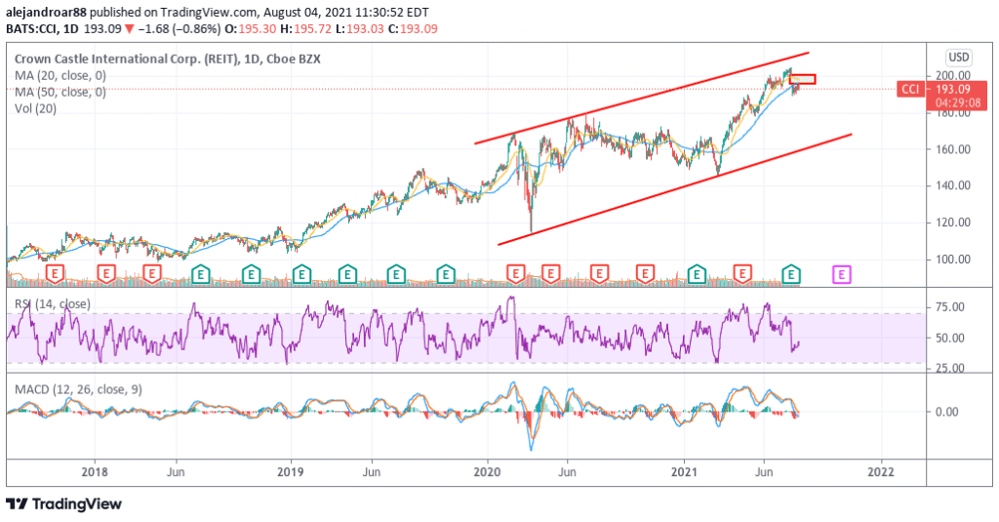Select the MA (50, close, 0) indicator legend
The width and height of the screenshot is (999, 522).
[60, 93]
